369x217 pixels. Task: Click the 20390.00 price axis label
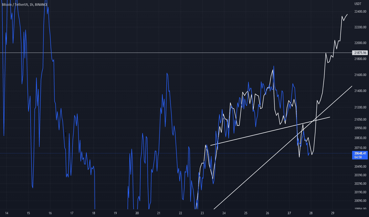(360, 175)
